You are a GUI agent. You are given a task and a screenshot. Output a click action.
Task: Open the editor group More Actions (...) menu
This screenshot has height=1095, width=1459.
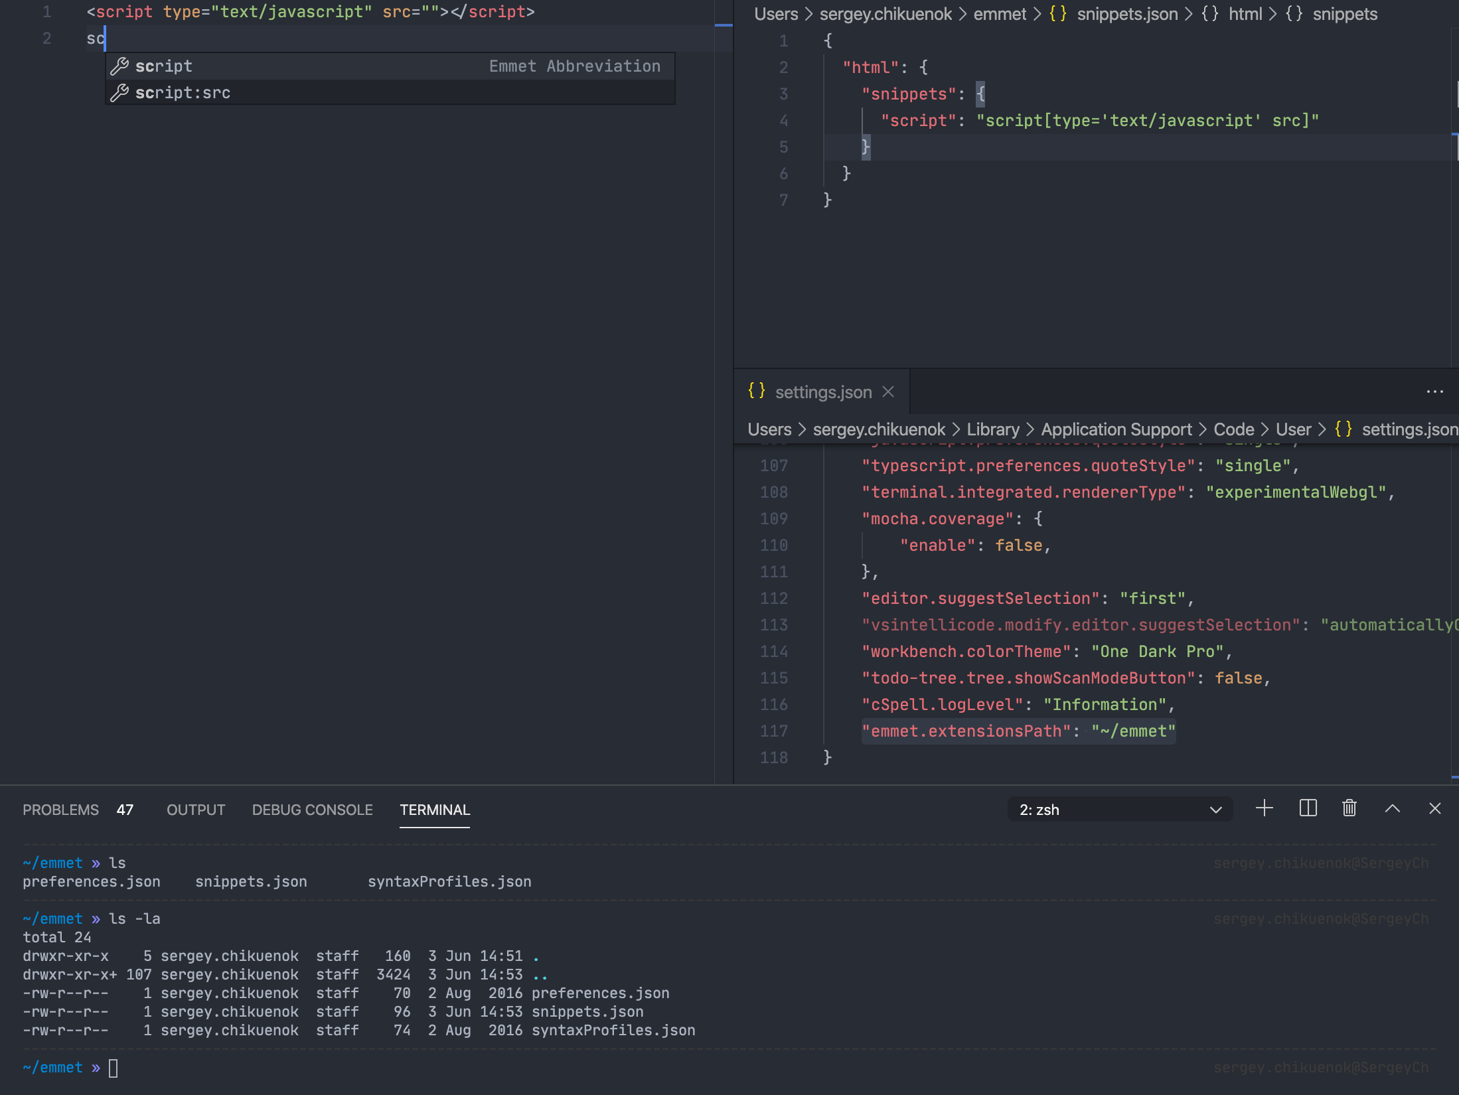(x=1435, y=392)
